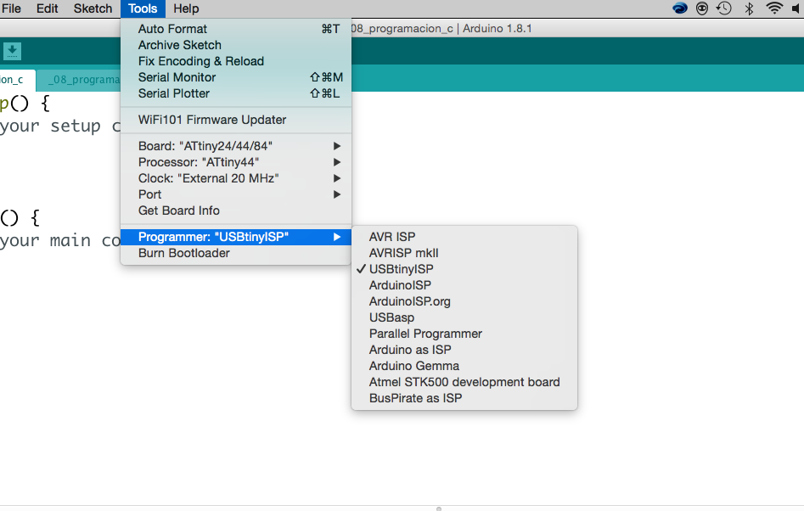Click Burn Bootloader
Viewport: 804px width, 511px height.
[236, 253]
